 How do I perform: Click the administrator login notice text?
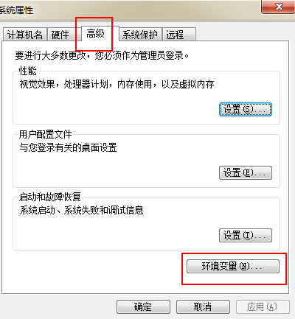(x=102, y=55)
